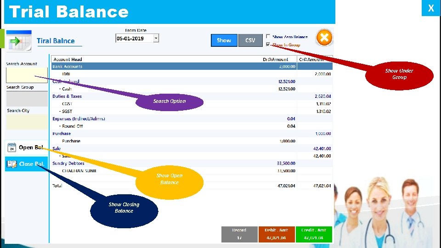441x248 pixels.
Task: Enable the Show Zero Balance checkbox
Action: pos(268,36)
